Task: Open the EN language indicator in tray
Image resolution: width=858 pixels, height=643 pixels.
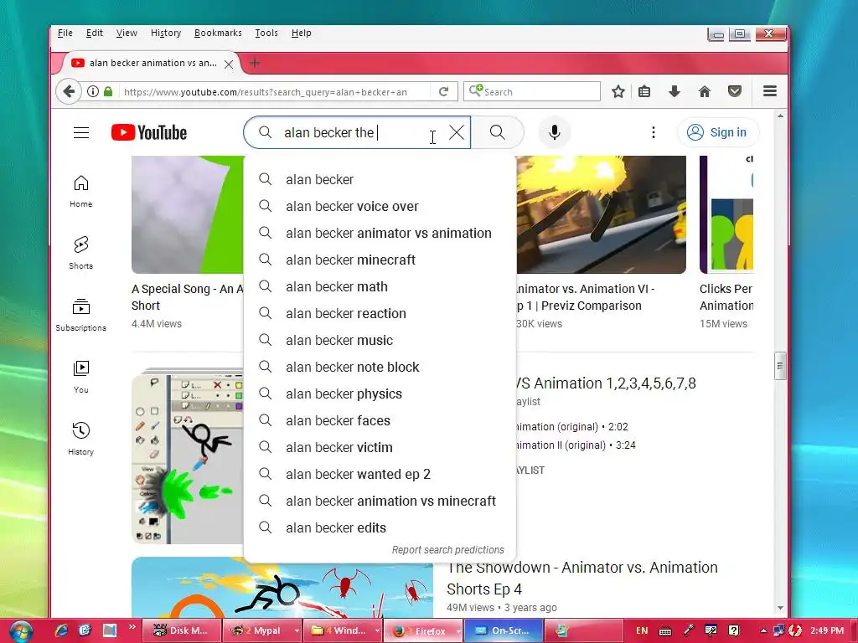Action: 642,630
